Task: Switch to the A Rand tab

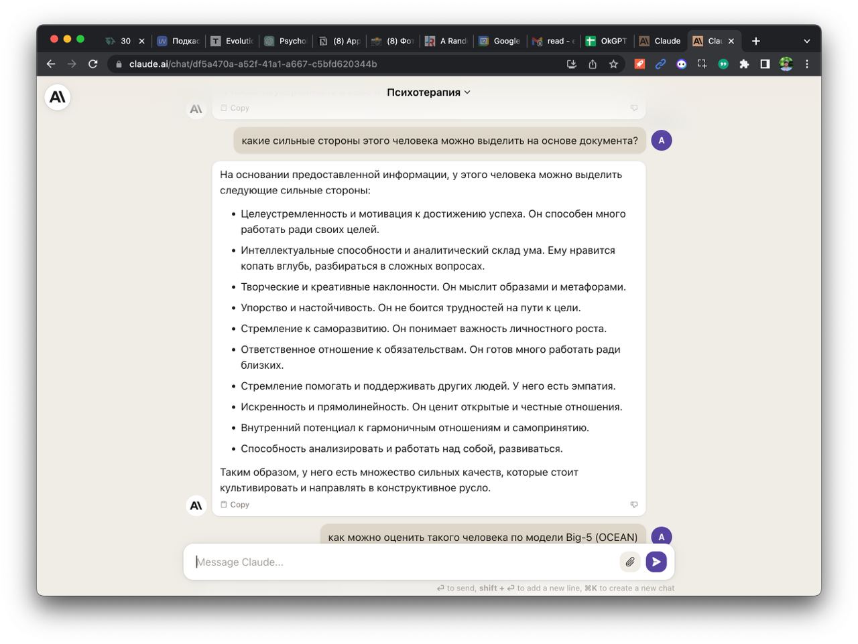Action: point(446,41)
